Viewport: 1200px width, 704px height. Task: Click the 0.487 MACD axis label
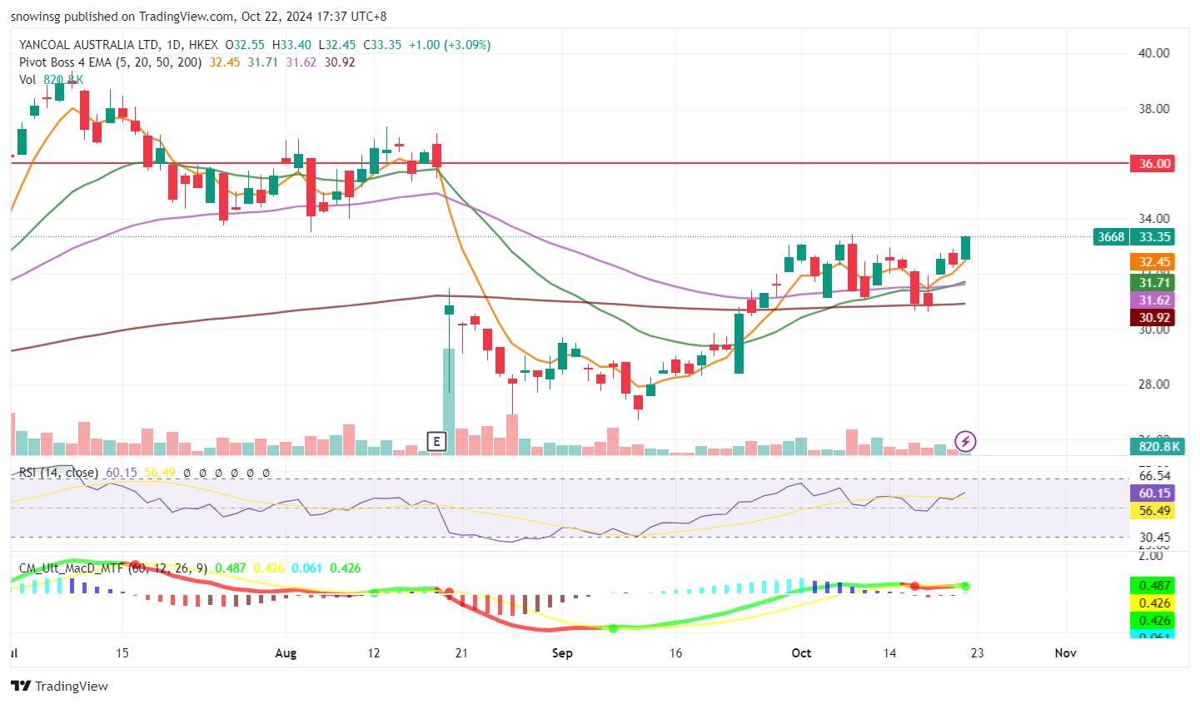tap(1154, 586)
